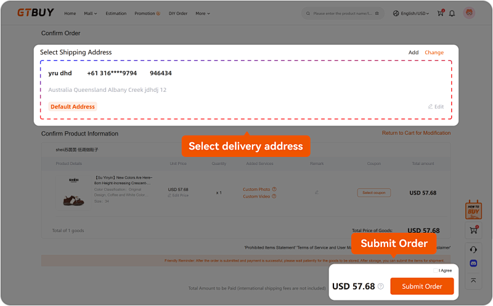Viewport: 493px width, 306px height.
Task: Go to Estimation page
Action: (116, 14)
